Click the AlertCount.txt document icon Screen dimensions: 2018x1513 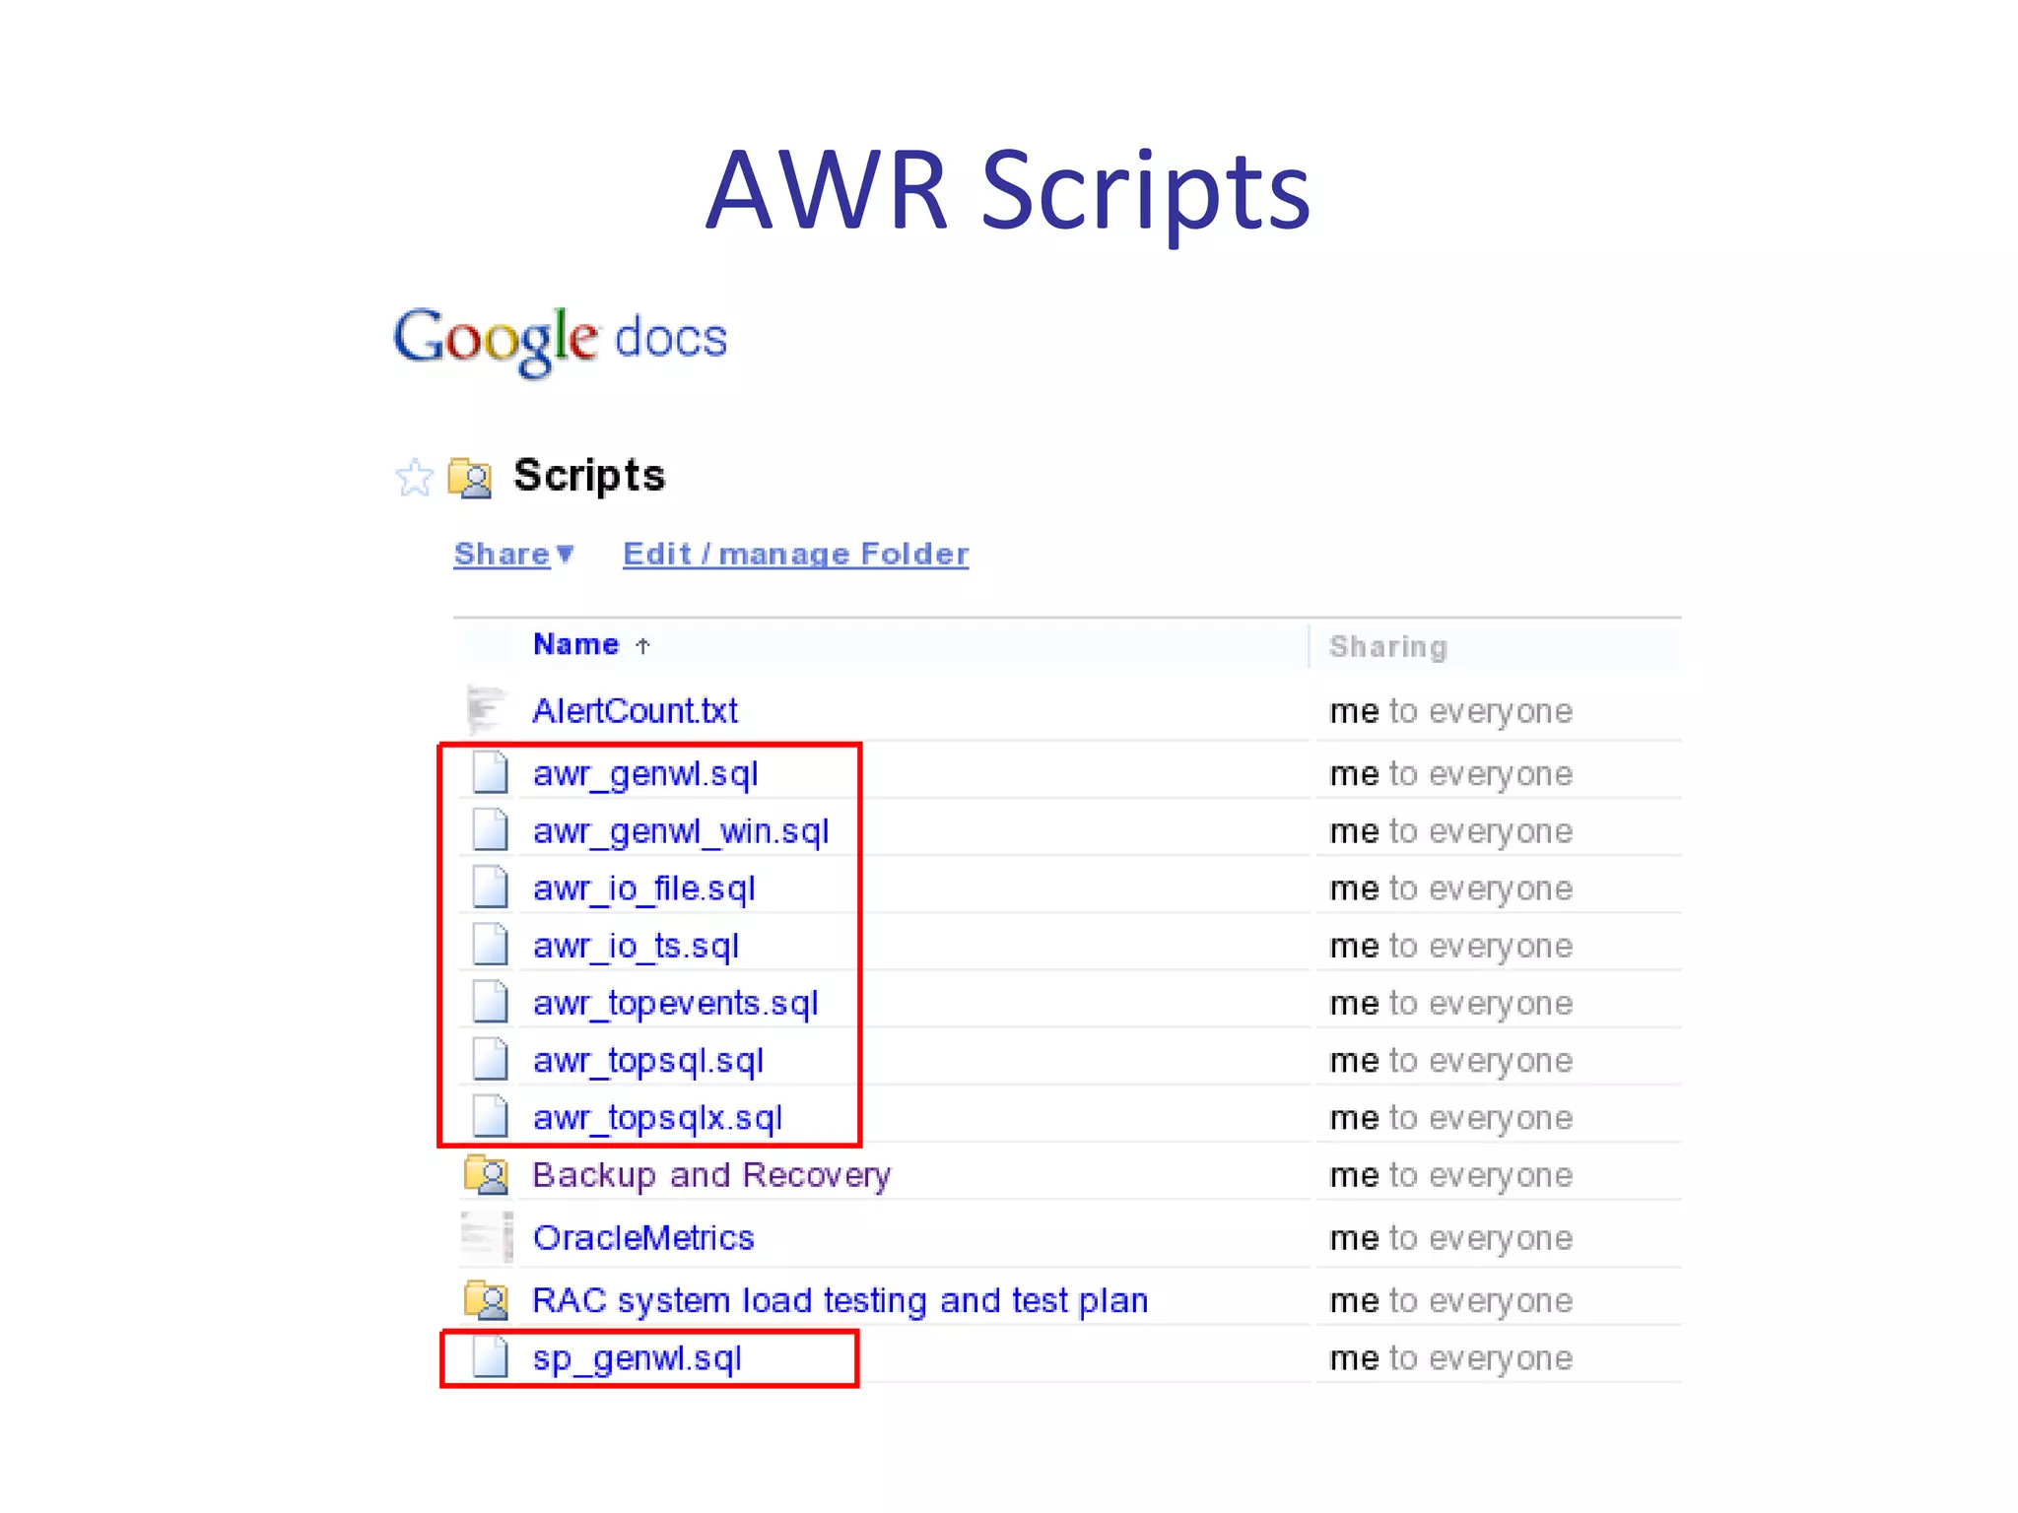(486, 710)
